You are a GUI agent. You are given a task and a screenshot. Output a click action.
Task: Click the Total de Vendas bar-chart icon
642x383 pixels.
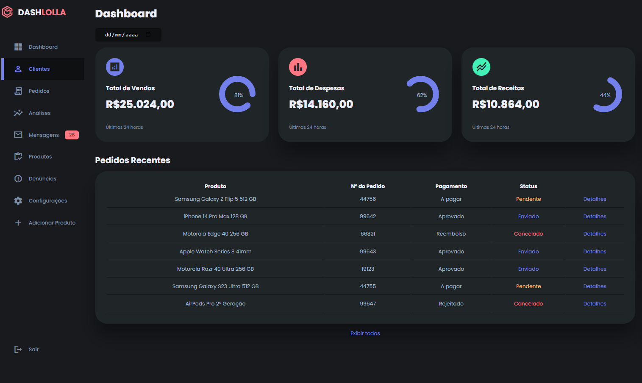click(114, 67)
